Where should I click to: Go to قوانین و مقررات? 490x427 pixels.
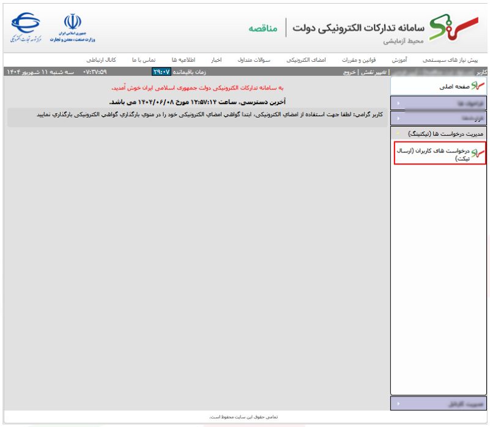pos(358,60)
